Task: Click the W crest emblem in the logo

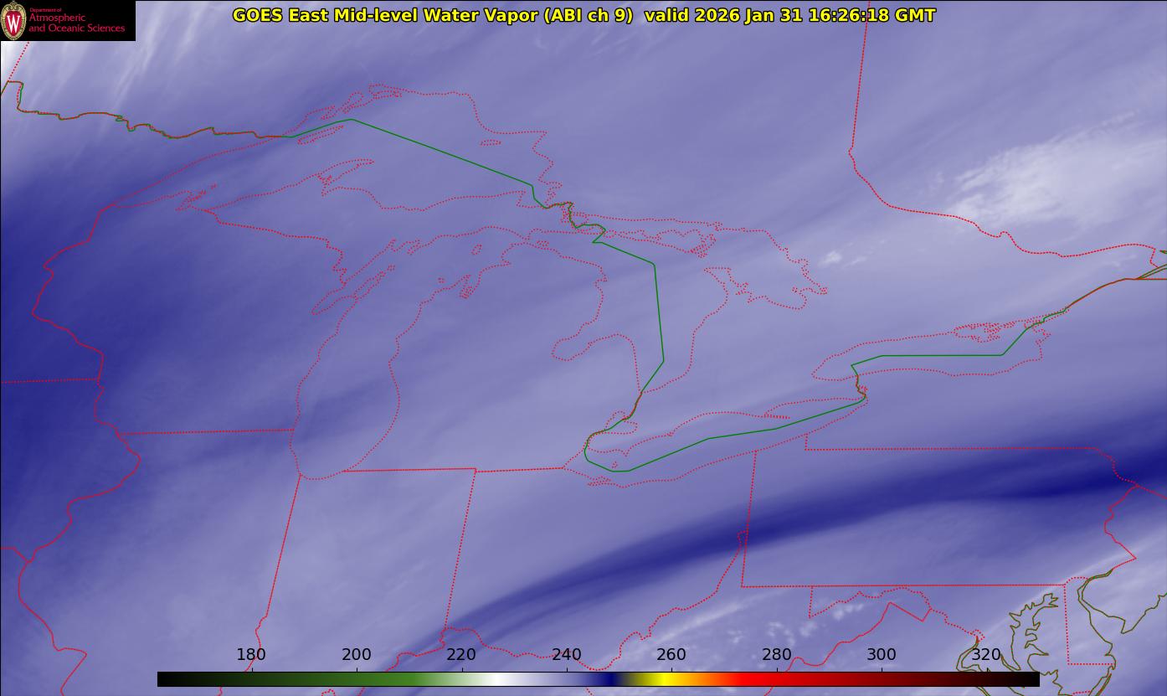Action: pyautogui.click(x=13, y=21)
